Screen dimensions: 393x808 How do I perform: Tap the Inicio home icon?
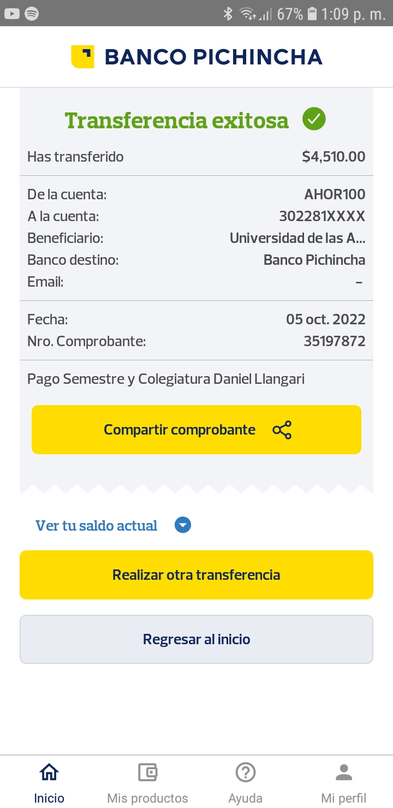pos(49,773)
